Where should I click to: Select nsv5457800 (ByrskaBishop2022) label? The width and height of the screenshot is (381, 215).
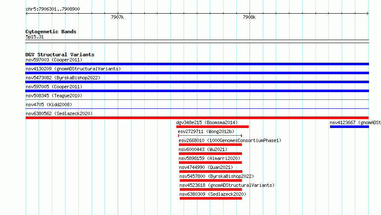[217, 176]
